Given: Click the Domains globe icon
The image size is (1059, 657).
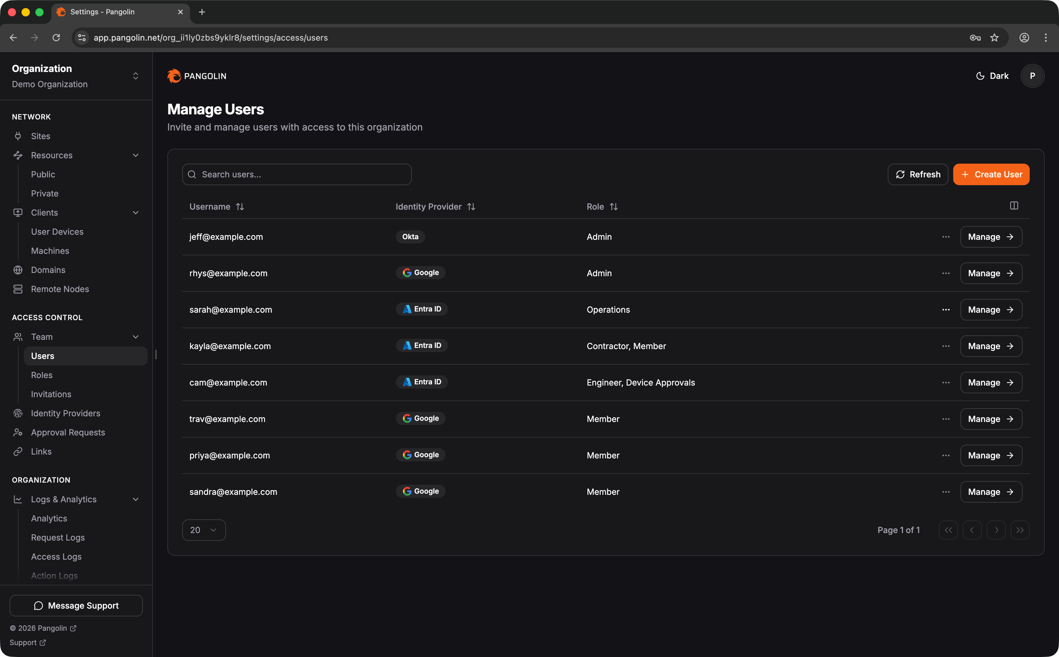Looking at the screenshot, I should (18, 270).
